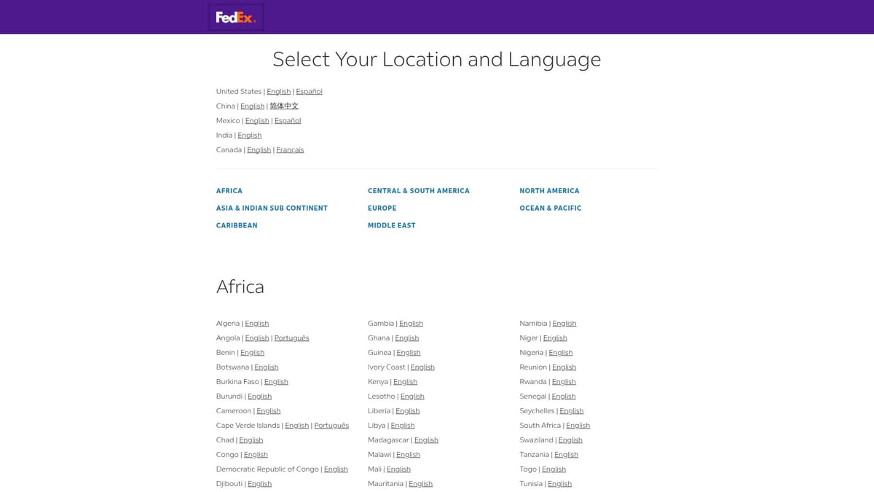The height and width of the screenshot is (492, 874).
Task: Choose Português for Angola
Action: point(291,337)
